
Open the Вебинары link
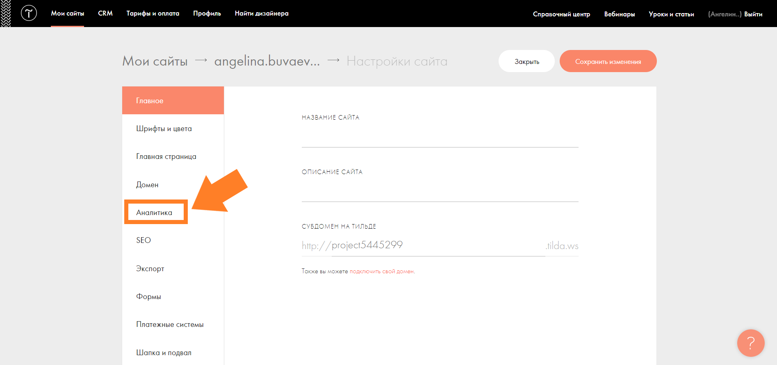click(619, 14)
